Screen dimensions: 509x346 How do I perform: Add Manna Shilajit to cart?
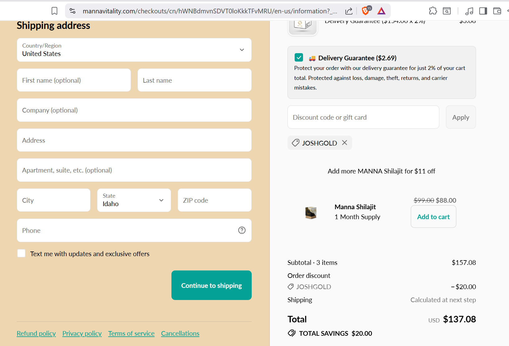[x=433, y=217]
